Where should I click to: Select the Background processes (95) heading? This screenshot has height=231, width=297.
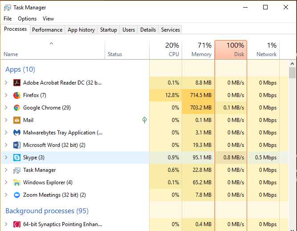(47, 211)
